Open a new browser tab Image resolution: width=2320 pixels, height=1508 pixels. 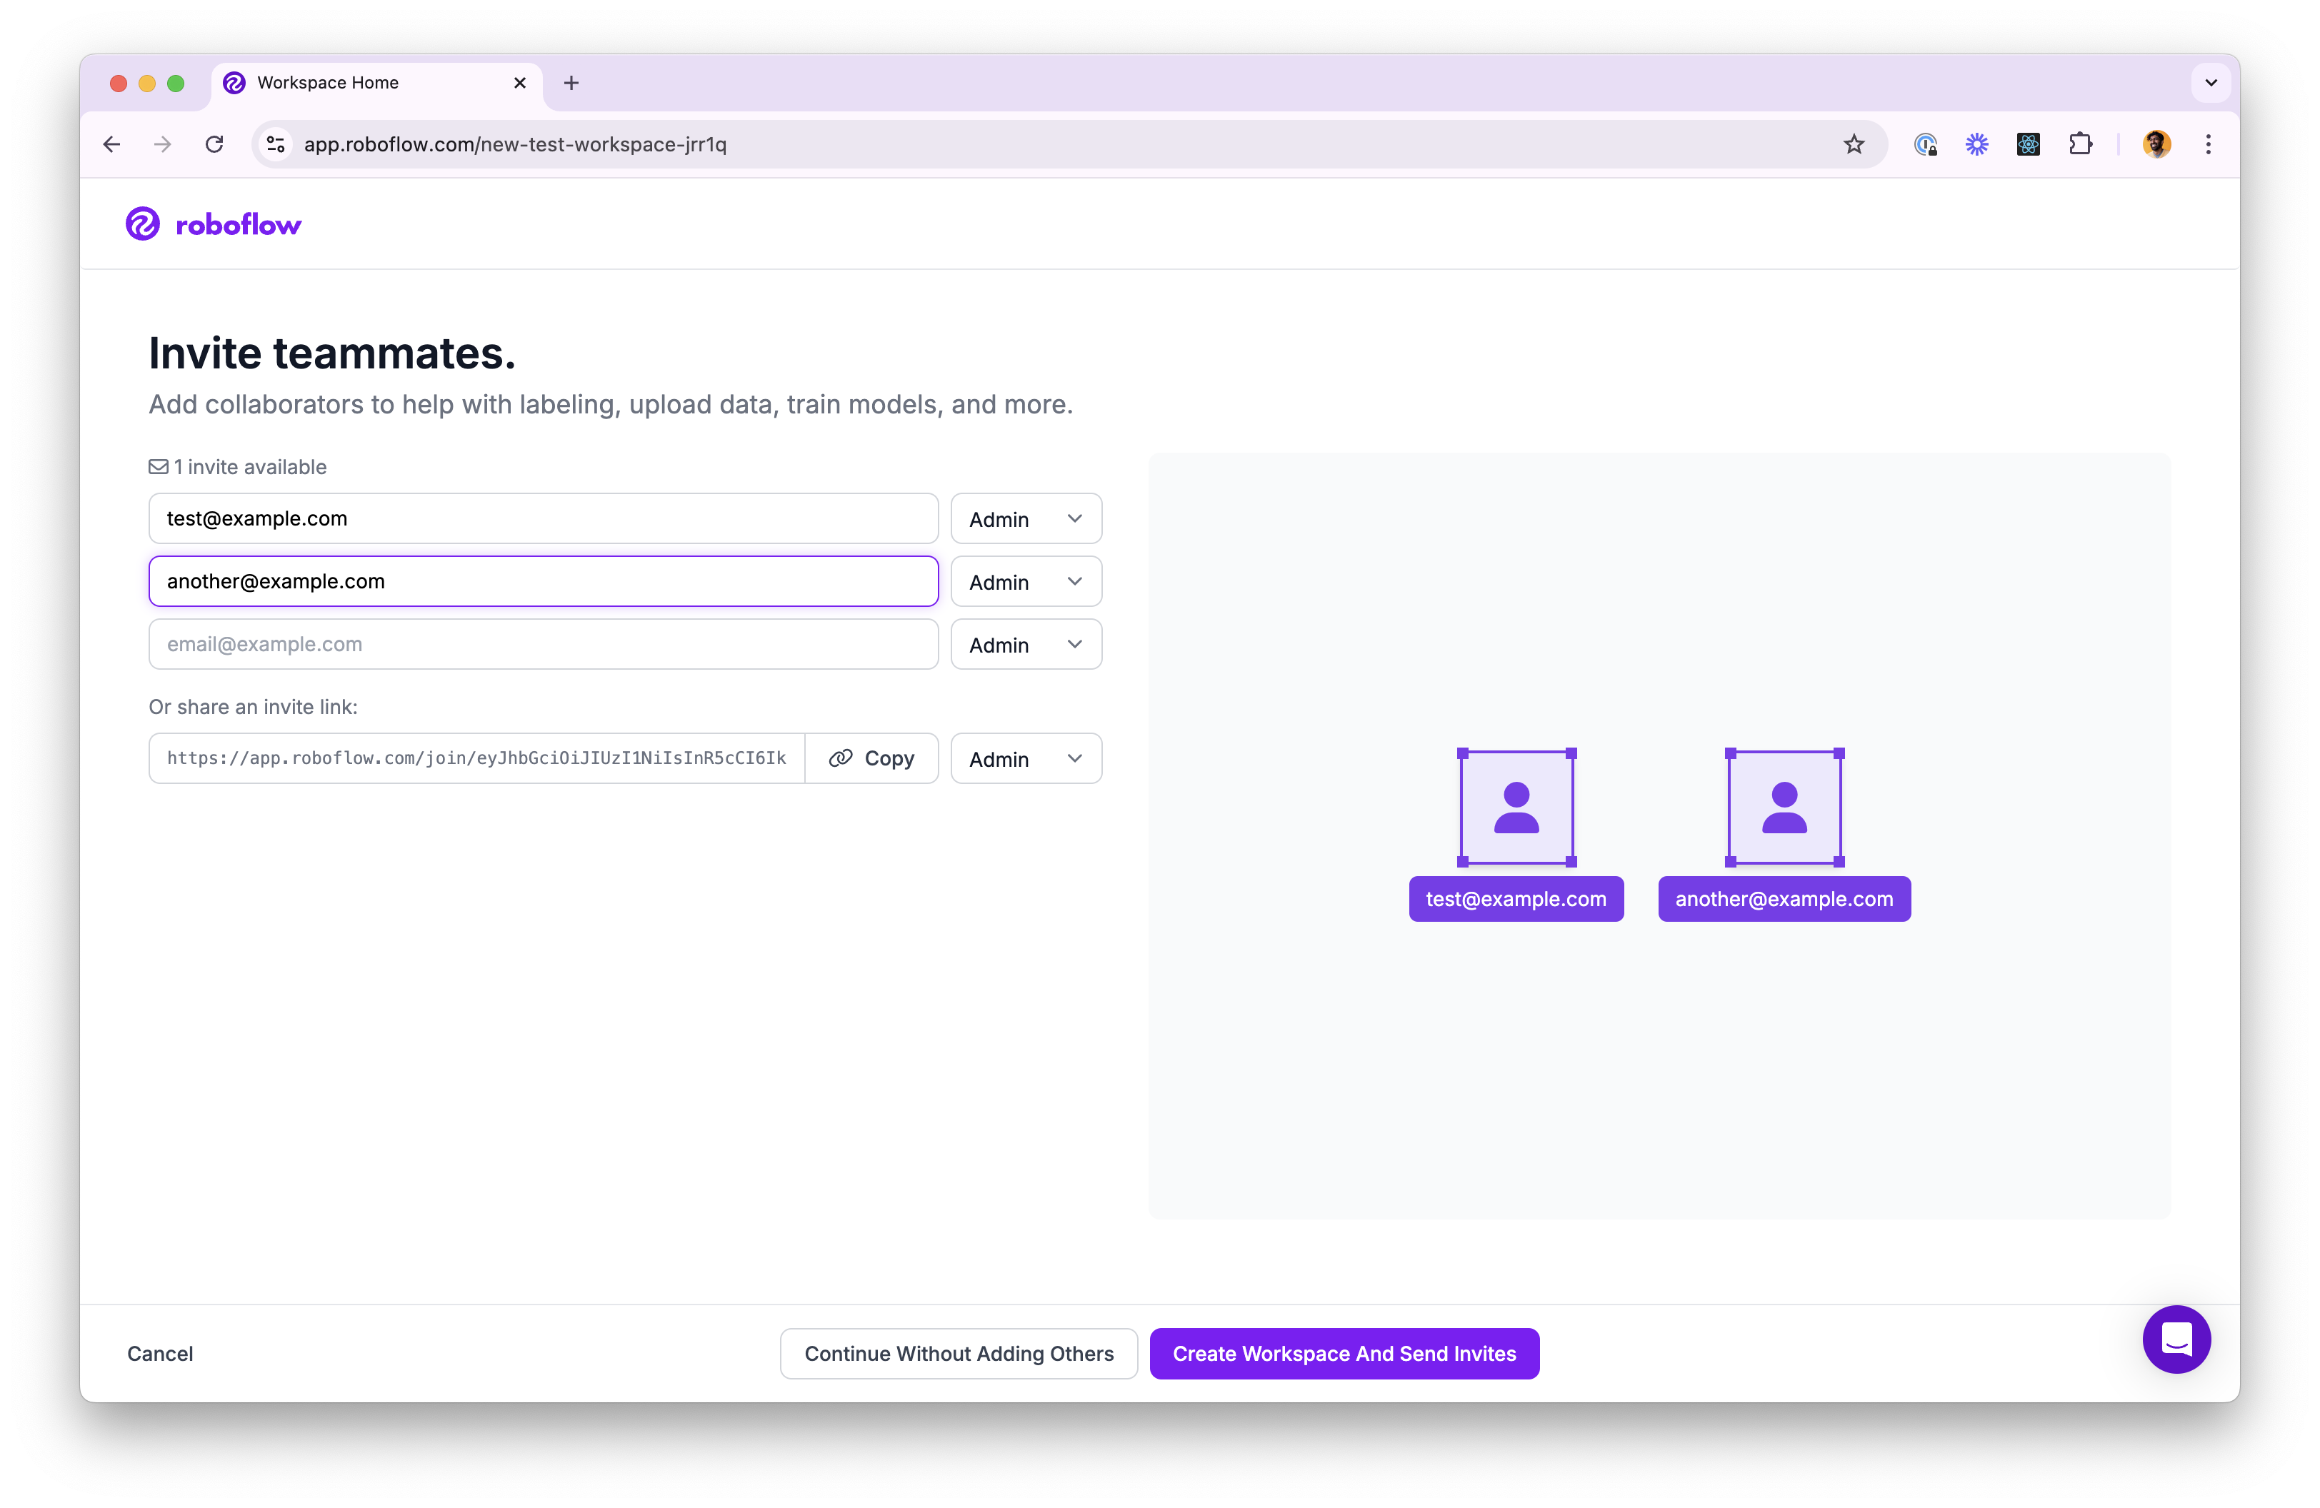(x=571, y=83)
